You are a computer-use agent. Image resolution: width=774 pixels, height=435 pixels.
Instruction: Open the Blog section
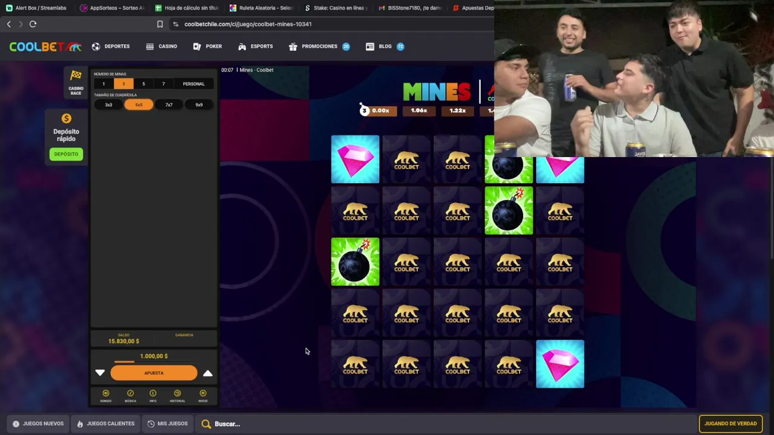click(x=385, y=47)
